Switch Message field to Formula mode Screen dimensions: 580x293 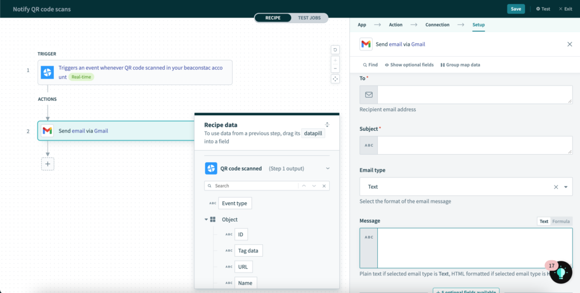[x=561, y=221]
